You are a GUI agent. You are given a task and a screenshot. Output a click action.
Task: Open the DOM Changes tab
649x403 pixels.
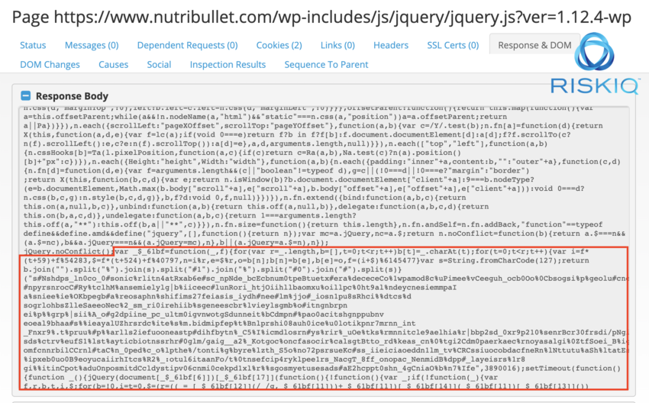click(50, 65)
